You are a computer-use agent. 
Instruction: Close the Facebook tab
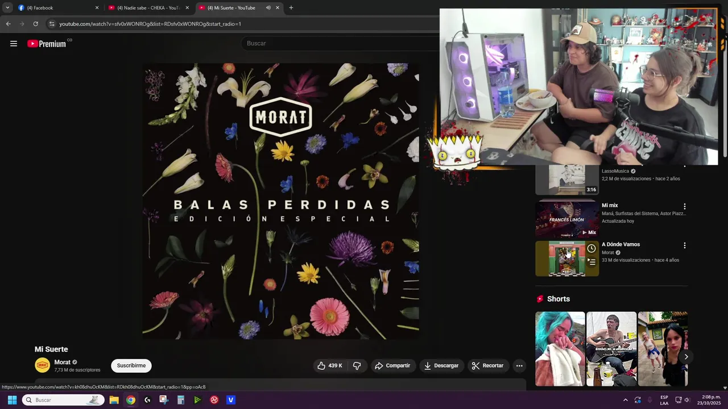pos(97,8)
